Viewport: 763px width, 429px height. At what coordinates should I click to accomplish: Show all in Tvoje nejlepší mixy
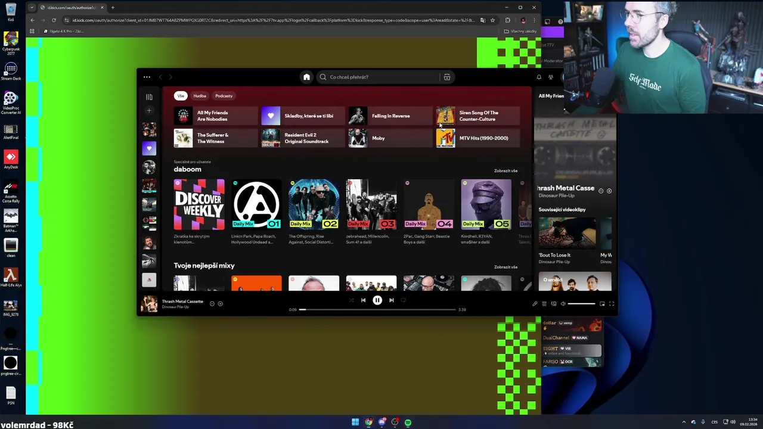[x=505, y=267]
